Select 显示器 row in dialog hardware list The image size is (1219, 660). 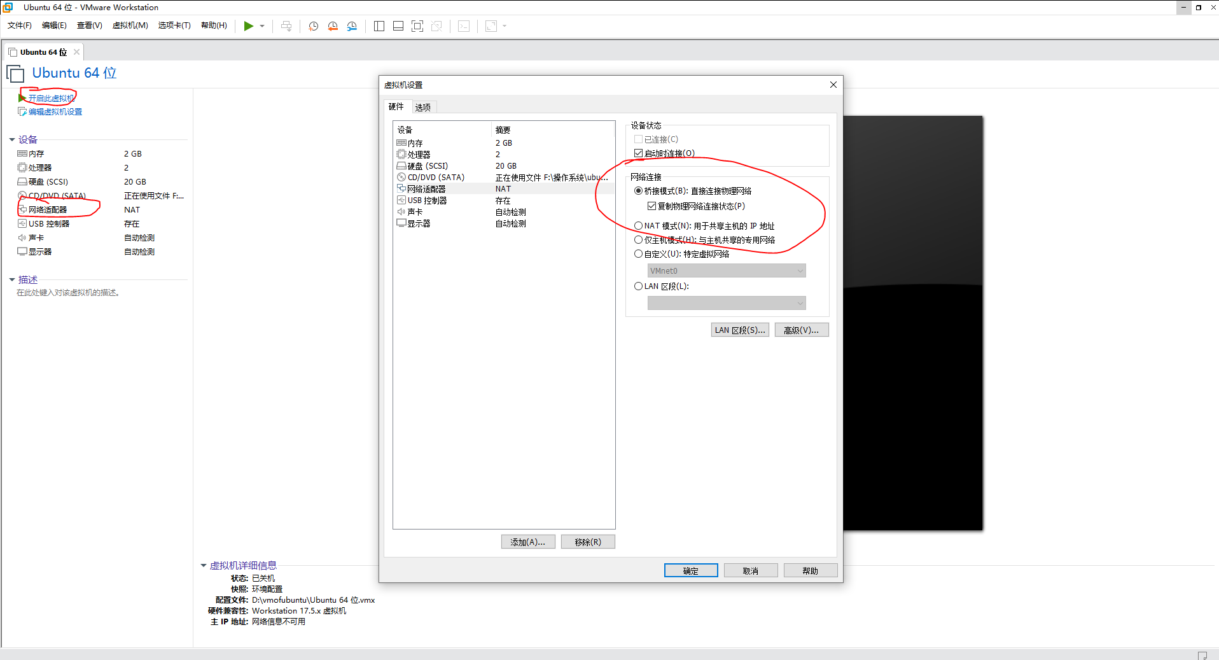click(504, 223)
